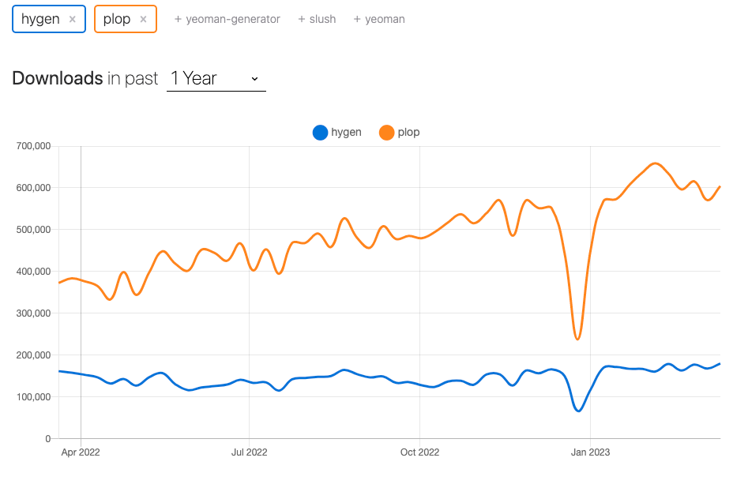733x484 pixels.
Task: Click the dropdown chevron beside 1 Year
Action: pos(254,79)
